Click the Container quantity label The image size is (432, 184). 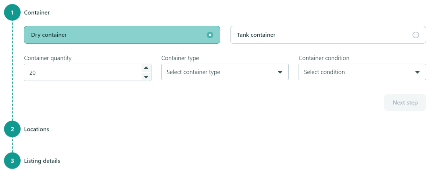48,58
